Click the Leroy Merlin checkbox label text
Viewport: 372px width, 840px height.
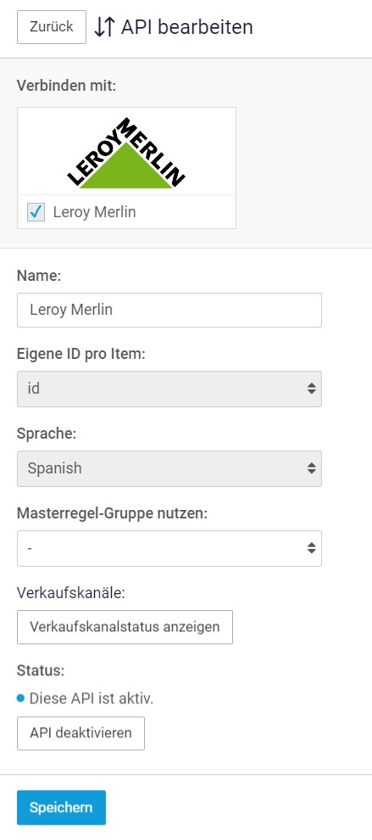94,212
